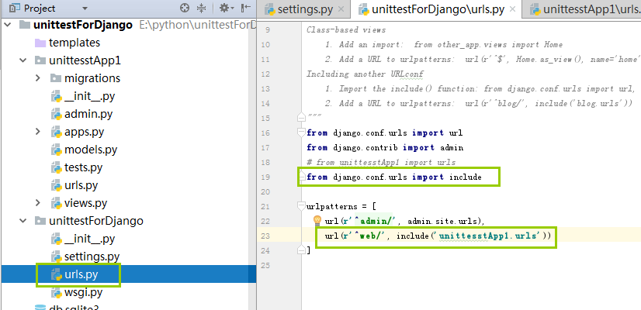This screenshot has width=641, height=310.
Task: Click the 'urlpatterns' variable on line 21
Action: tap(331, 206)
